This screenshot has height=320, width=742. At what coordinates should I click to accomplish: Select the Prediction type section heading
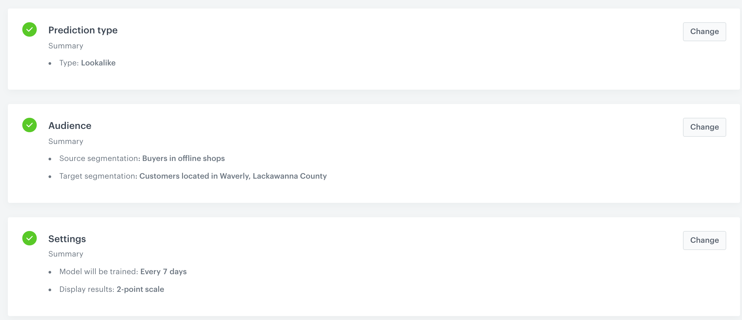83,30
